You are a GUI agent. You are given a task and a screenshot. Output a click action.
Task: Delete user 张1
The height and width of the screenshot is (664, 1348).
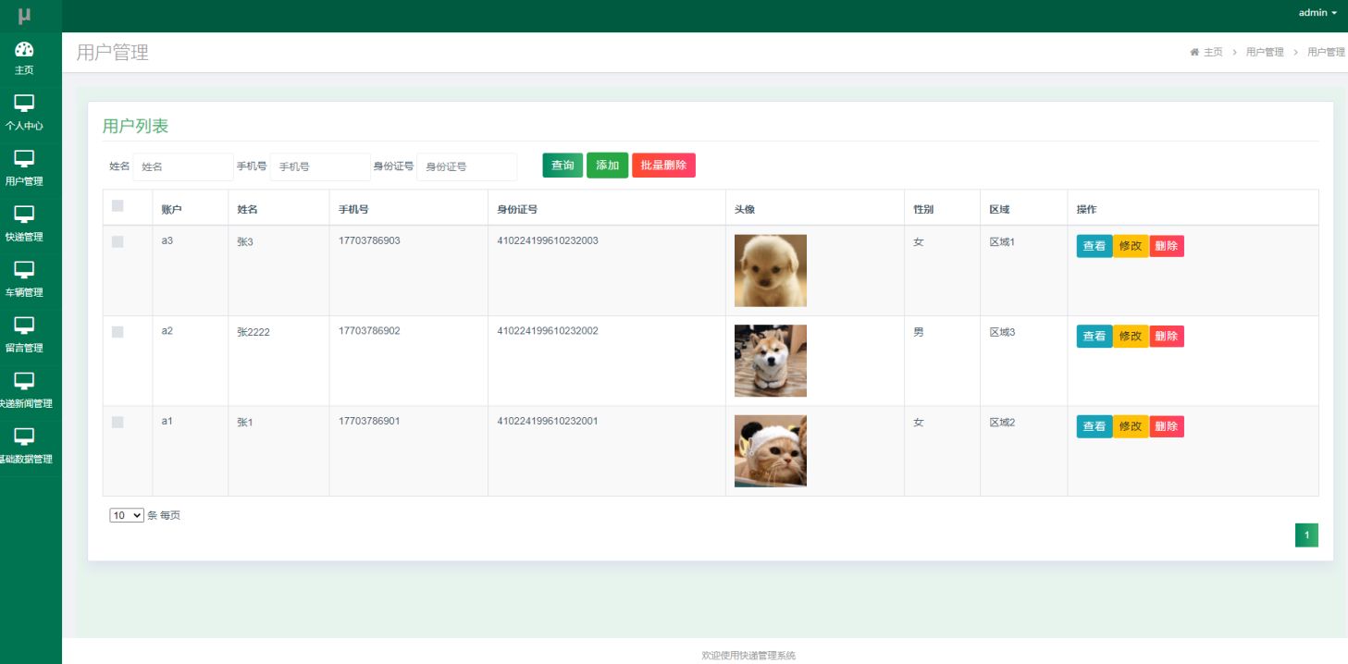tap(1167, 426)
